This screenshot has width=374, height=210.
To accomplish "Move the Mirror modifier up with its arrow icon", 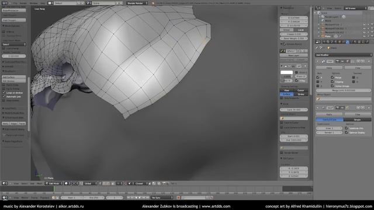I will 358,61.
